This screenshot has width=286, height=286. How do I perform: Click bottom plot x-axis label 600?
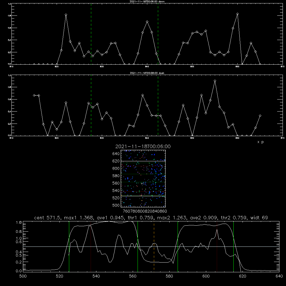point(206,276)
